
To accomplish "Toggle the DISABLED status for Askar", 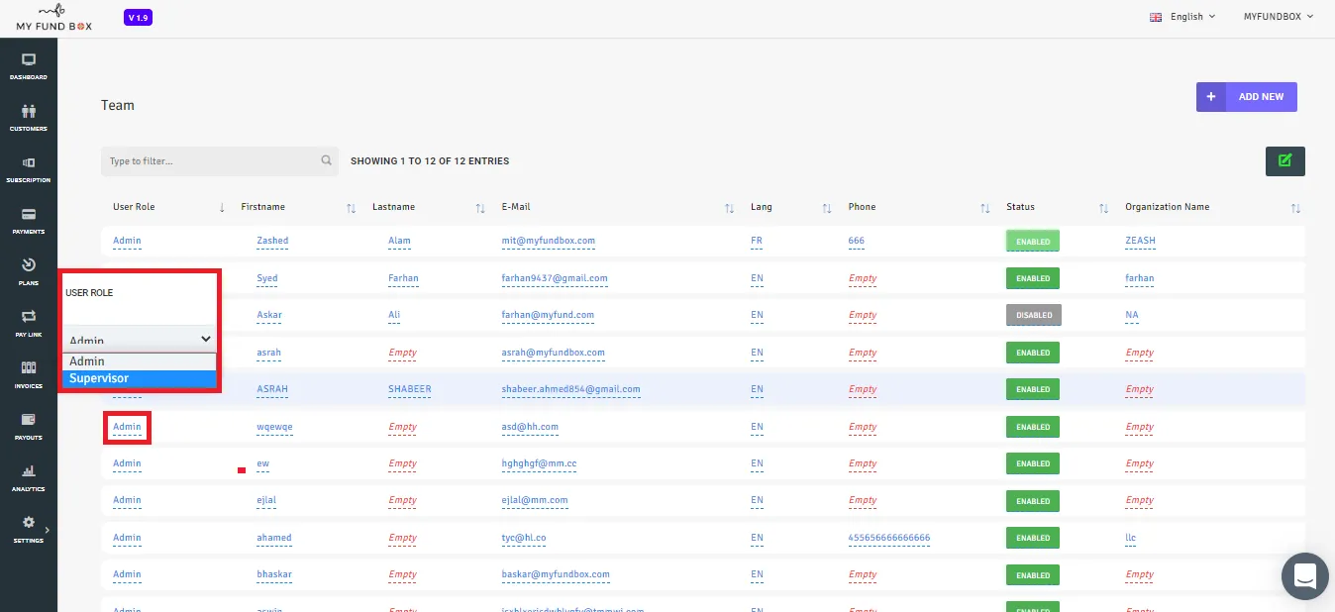I will click(x=1034, y=315).
